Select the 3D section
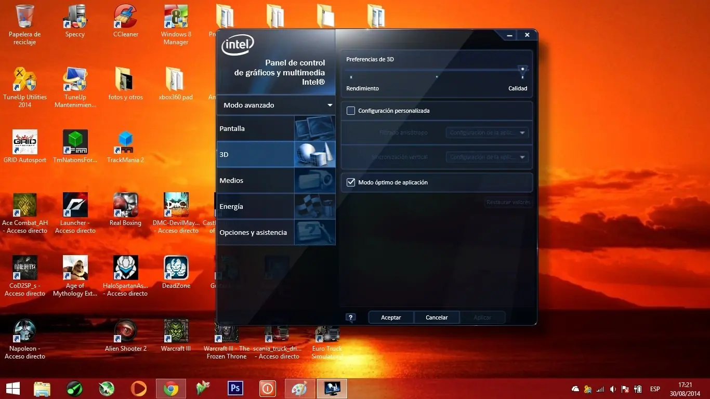The height and width of the screenshot is (399, 710). (276, 154)
